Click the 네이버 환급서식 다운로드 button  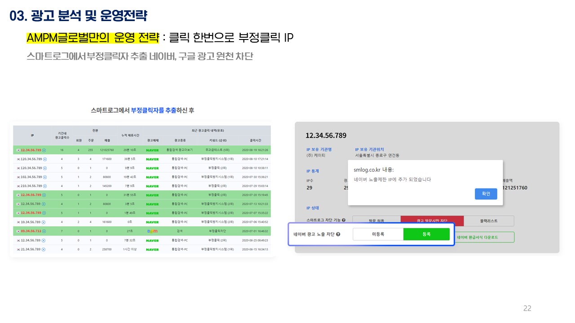coord(483,237)
